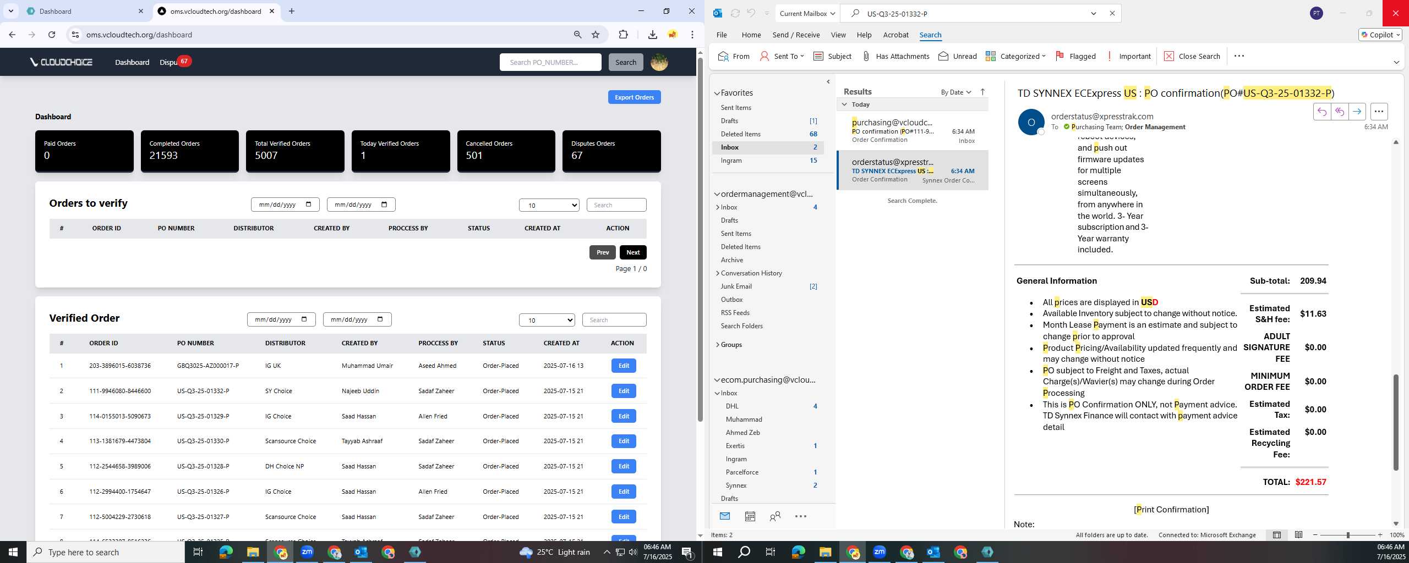Viewport: 1409px width, 563px height.
Task: Click Next in Orders to verify pagination
Action: pyautogui.click(x=633, y=252)
